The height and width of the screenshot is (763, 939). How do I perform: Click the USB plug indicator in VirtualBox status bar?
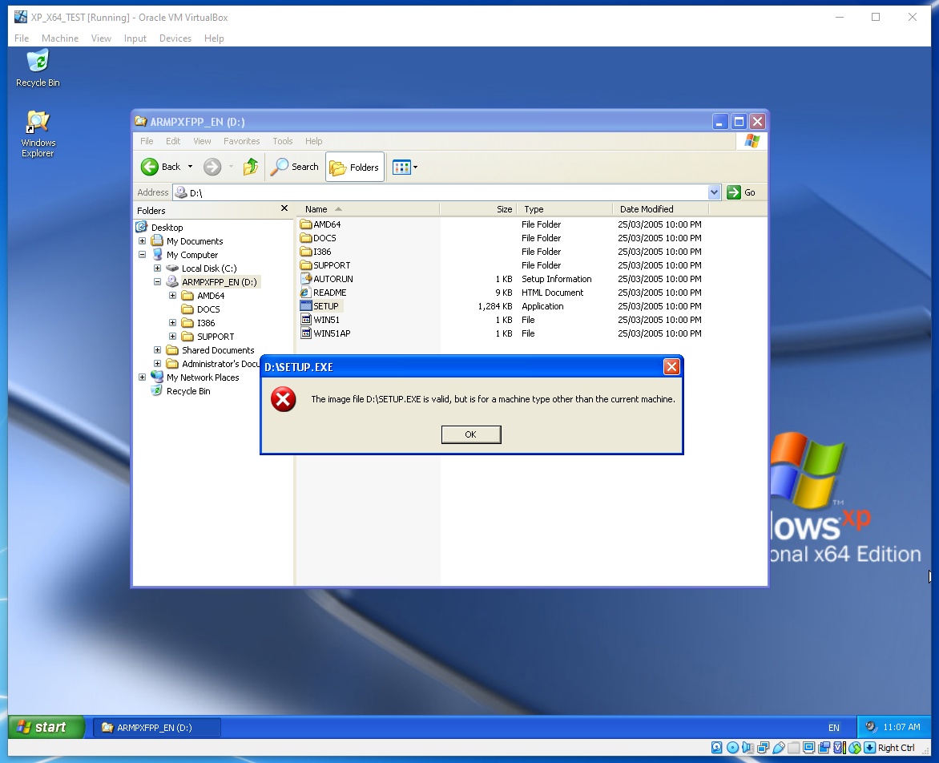click(x=779, y=748)
